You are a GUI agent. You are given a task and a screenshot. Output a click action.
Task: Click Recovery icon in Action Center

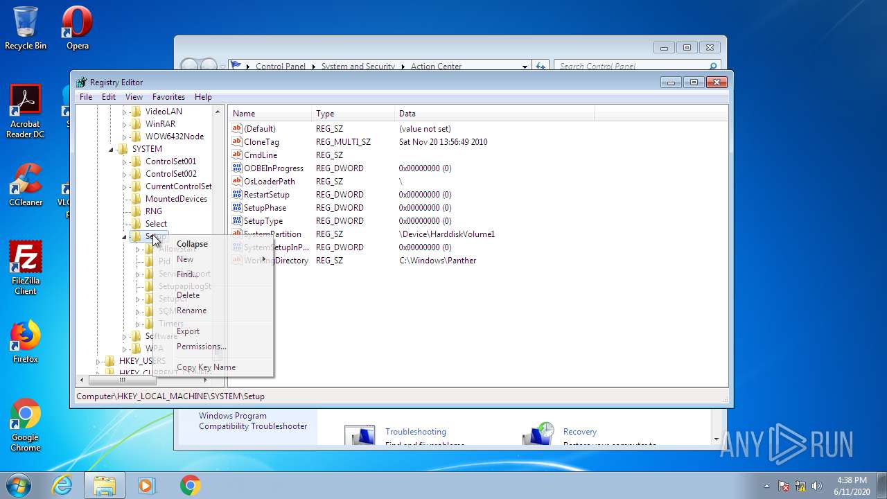[x=538, y=435]
